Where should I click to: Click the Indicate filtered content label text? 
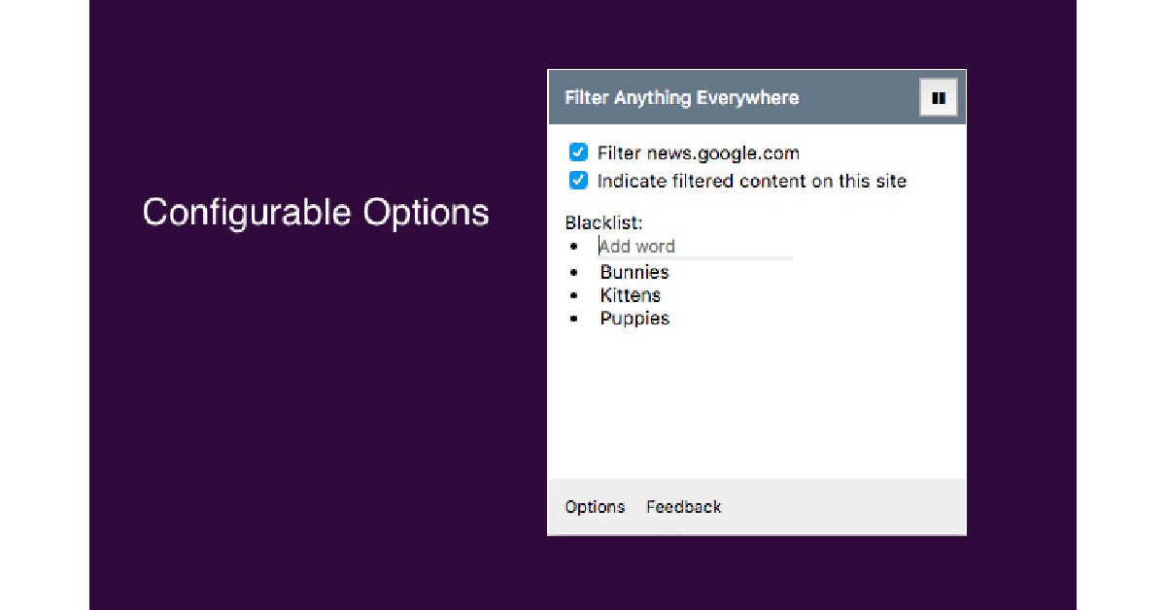751,181
